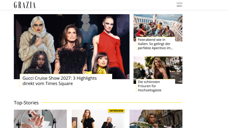Image resolution: width=228 pixels, height=128 pixels.
Task: Click the ANZEIGE label on the ad
Action: (176, 16)
